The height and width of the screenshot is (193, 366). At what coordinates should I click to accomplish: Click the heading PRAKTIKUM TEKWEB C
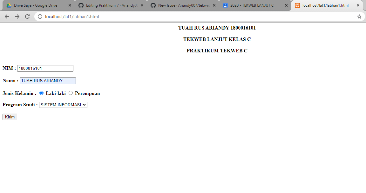[217, 50]
